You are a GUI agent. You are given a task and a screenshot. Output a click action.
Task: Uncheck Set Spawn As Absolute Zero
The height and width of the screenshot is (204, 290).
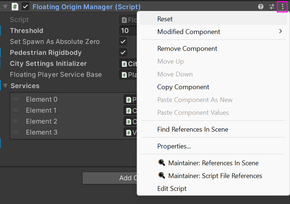tap(123, 42)
